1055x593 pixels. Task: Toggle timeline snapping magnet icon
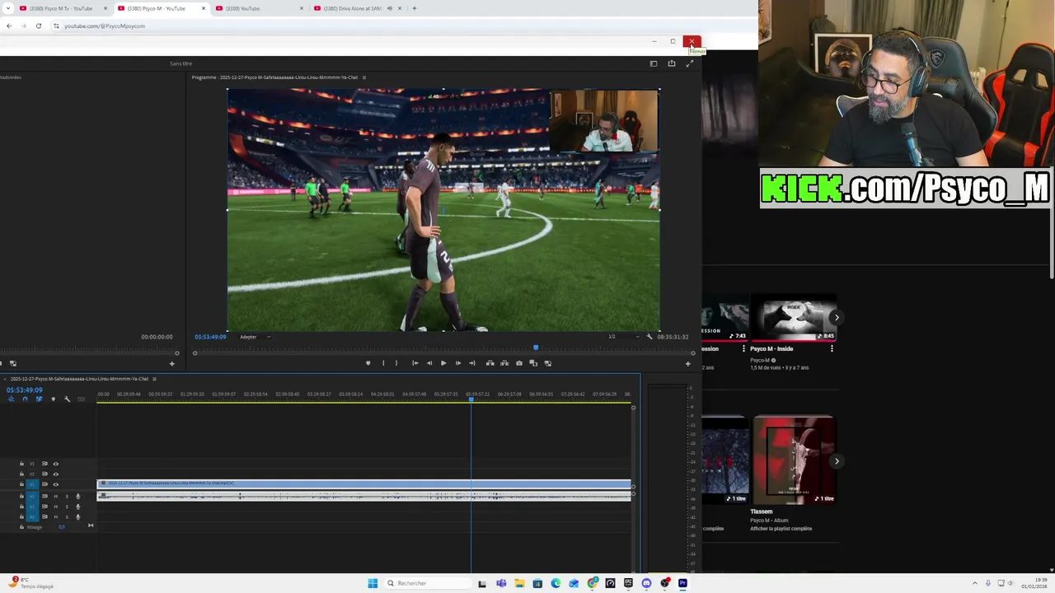tap(25, 399)
